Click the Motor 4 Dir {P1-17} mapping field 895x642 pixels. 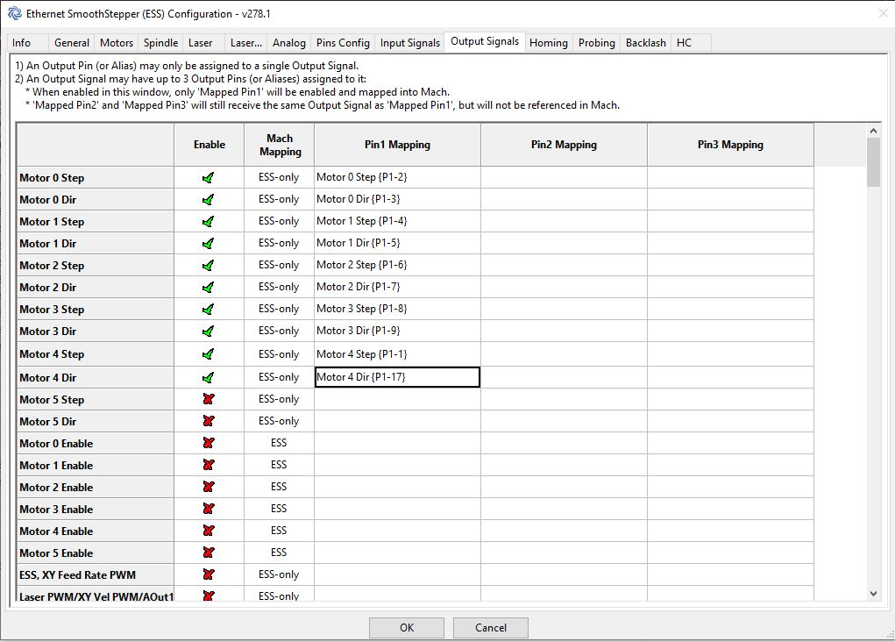point(397,377)
